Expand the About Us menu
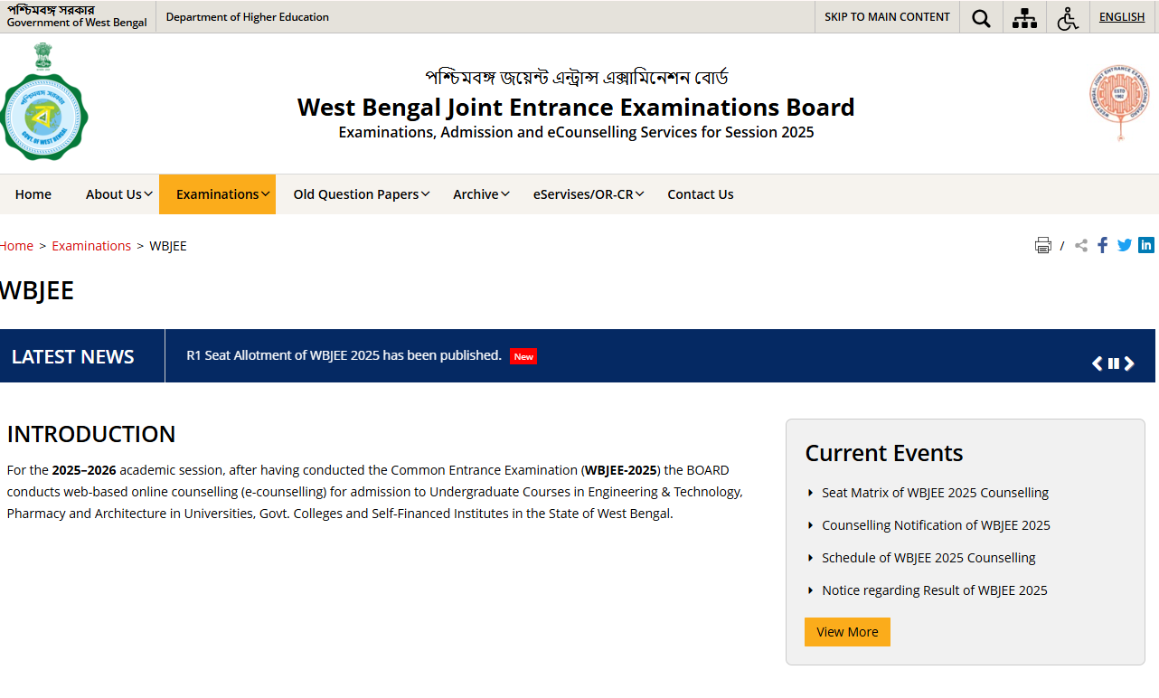1159x698 pixels. [x=119, y=194]
